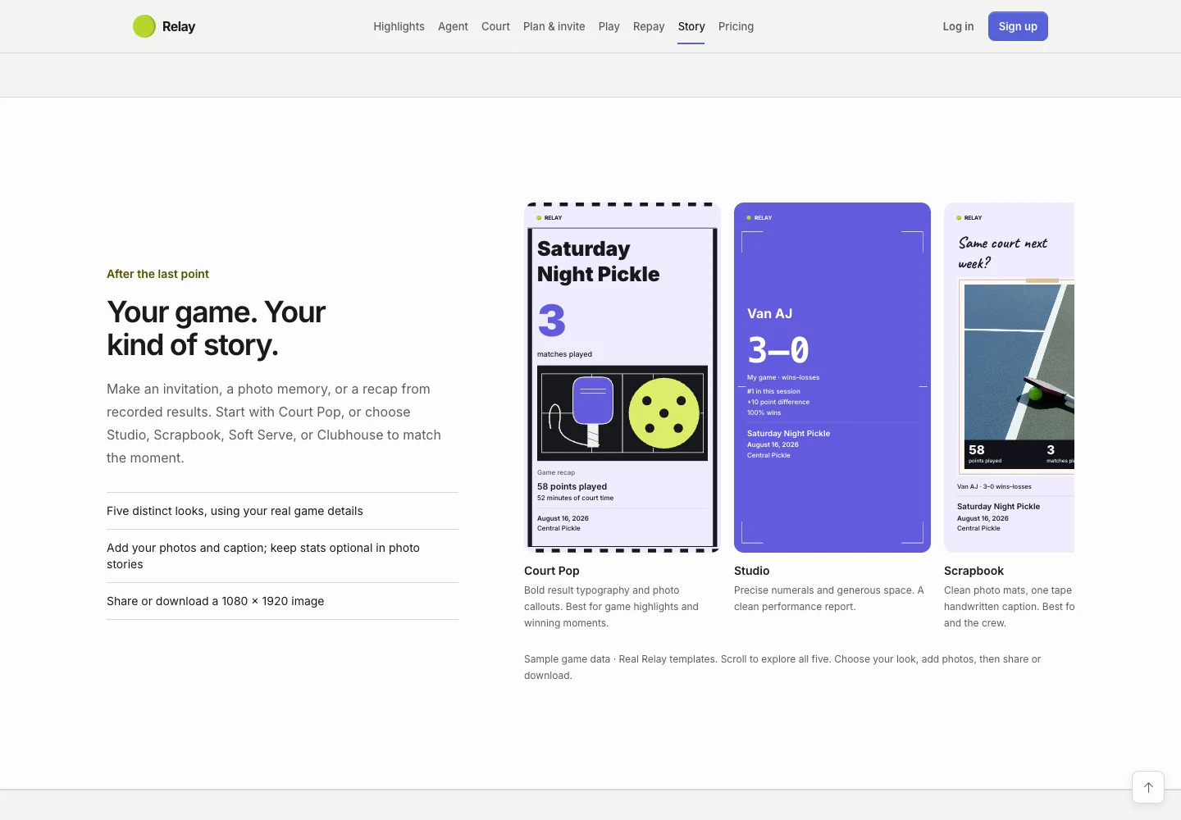Viewport: 1181px width, 820px height.
Task: Select the Studio template preview
Action: (832, 377)
